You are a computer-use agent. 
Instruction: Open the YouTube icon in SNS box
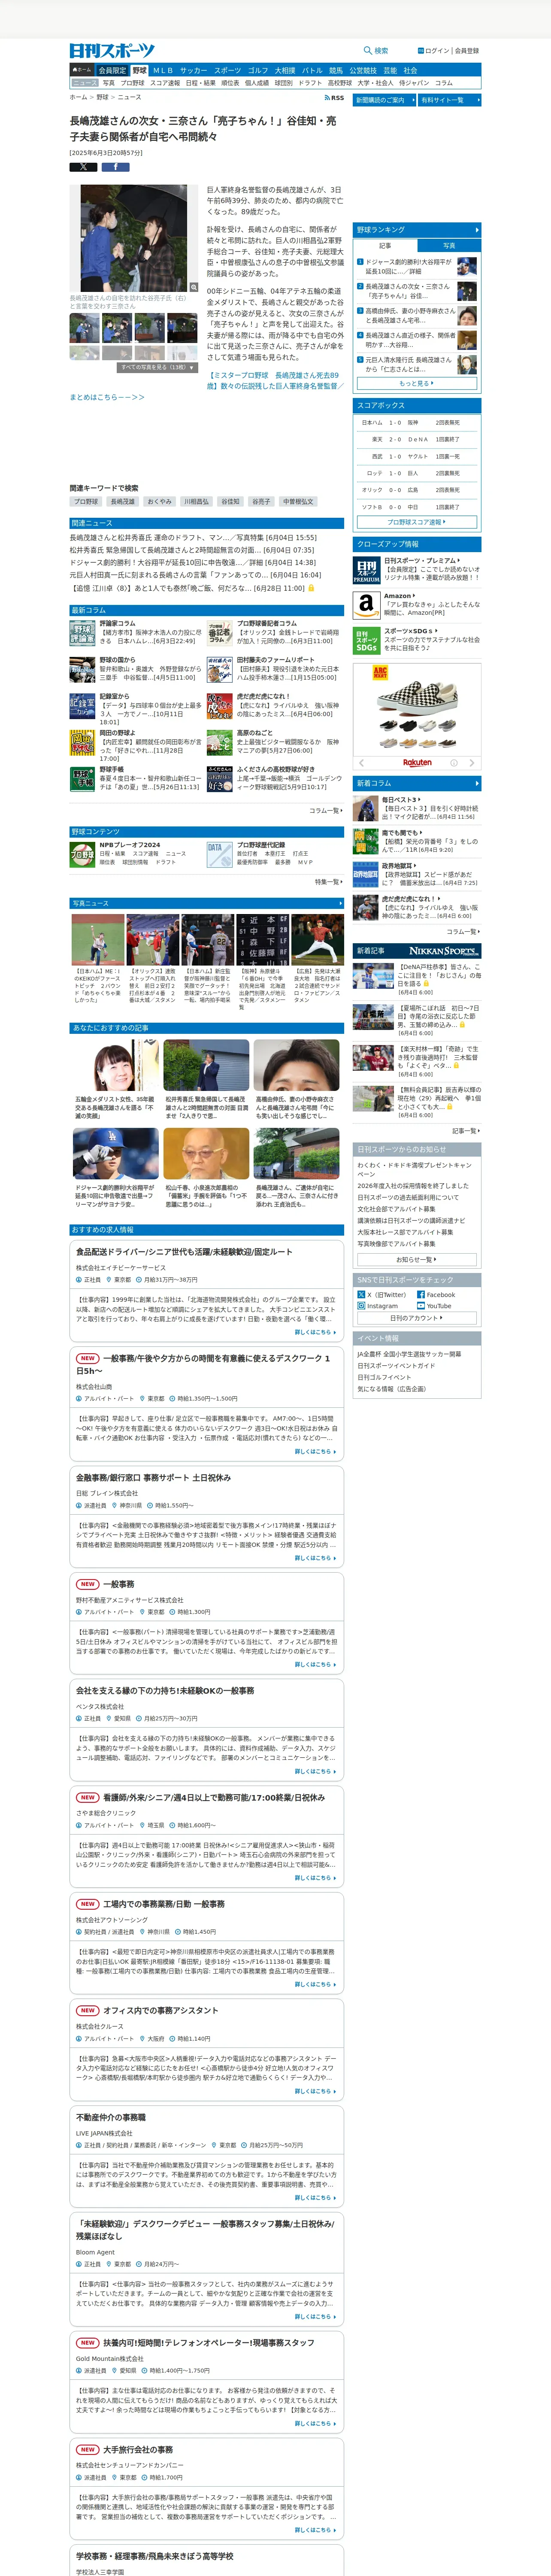click(x=420, y=1306)
